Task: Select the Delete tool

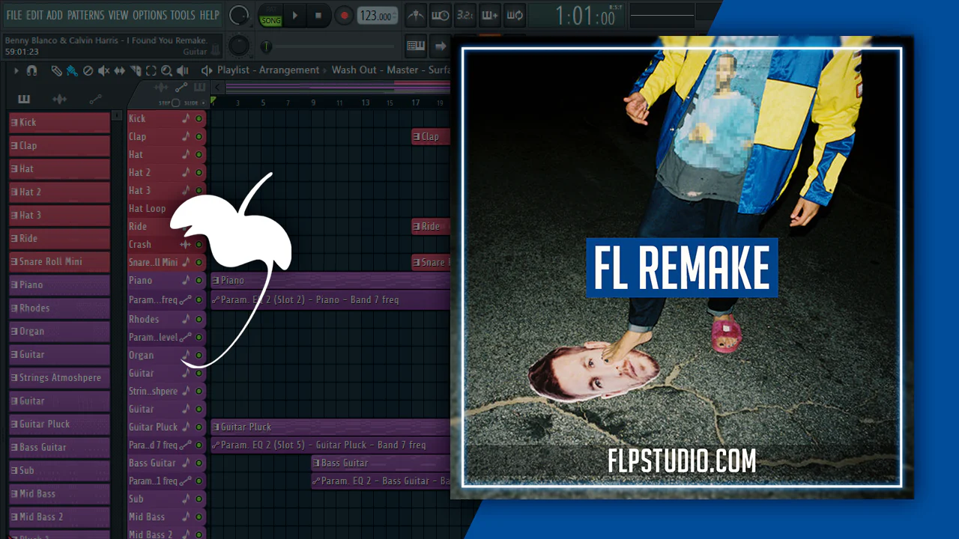Action: (88, 70)
